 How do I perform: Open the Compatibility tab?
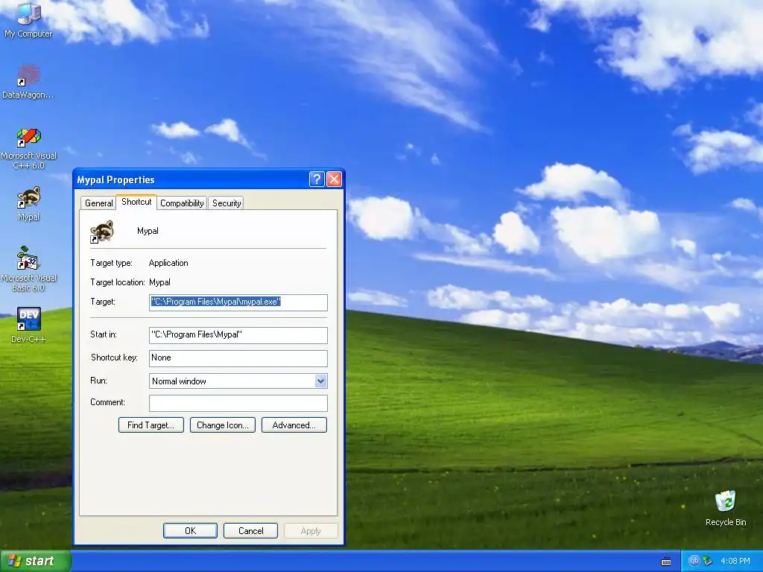coord(182,203)
